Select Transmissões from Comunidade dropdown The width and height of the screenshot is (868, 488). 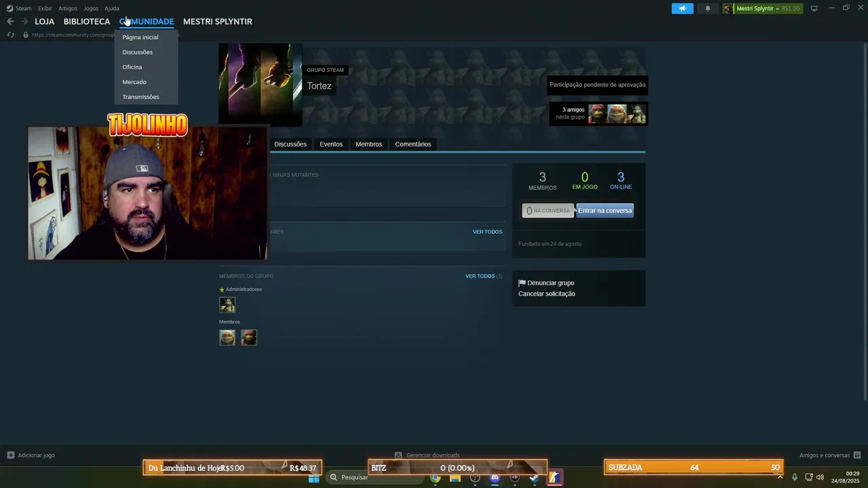[141, 97]
